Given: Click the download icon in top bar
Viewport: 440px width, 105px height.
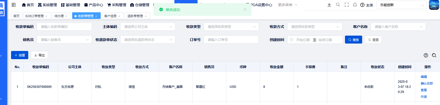Looking at the screenshot, I should (329, 5).
